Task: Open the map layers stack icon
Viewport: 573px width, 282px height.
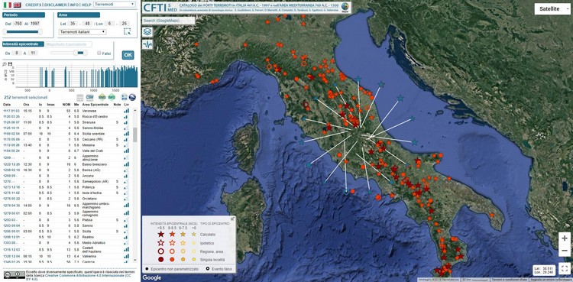Action: point(147,31)
